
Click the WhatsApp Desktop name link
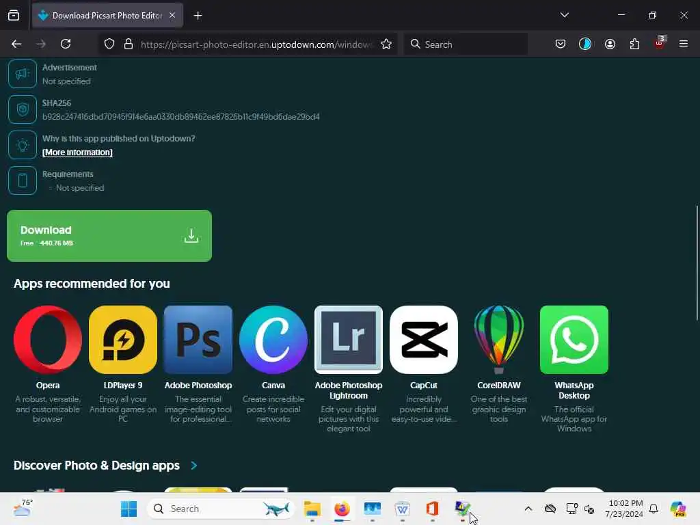click(x=574, y=390)
